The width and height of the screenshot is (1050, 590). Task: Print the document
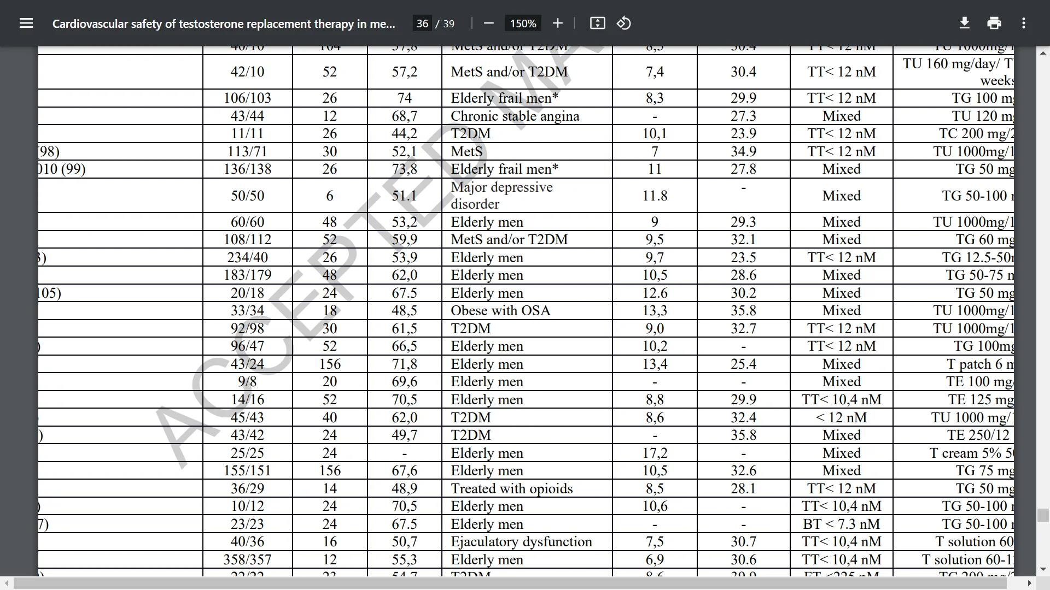994,23
